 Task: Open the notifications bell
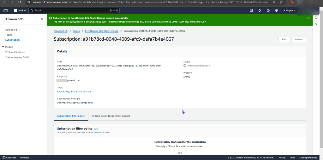click(x=260, y=10)
